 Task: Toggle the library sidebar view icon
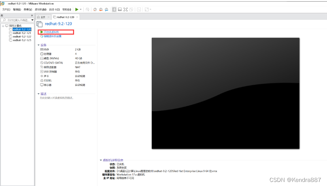click(114, 9)
